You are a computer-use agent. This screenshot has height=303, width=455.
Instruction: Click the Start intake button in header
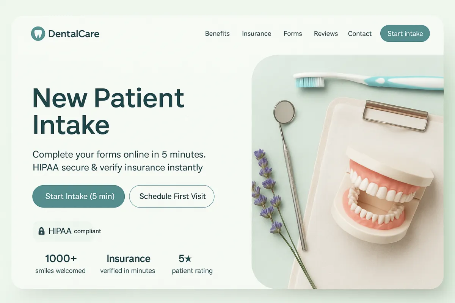pyautogui.click(x=405, y=33)
